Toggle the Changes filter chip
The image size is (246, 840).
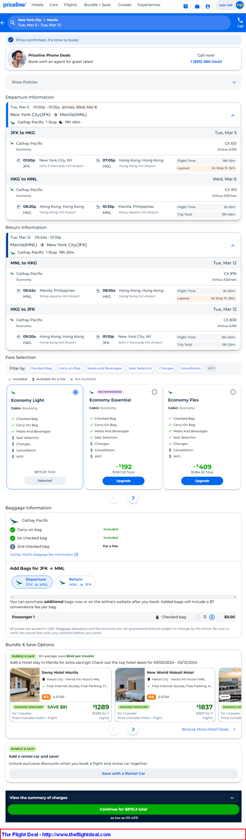[x=166, y=368]
